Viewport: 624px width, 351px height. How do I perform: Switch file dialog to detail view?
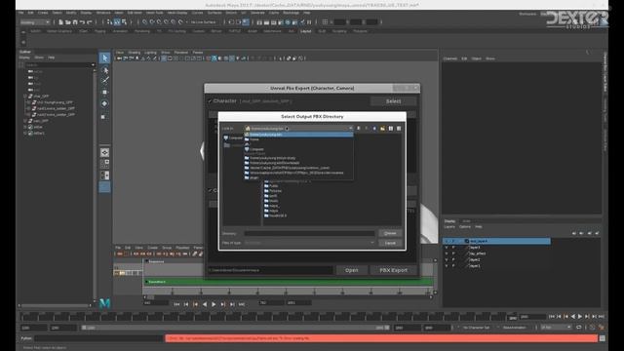pos(399,128)
